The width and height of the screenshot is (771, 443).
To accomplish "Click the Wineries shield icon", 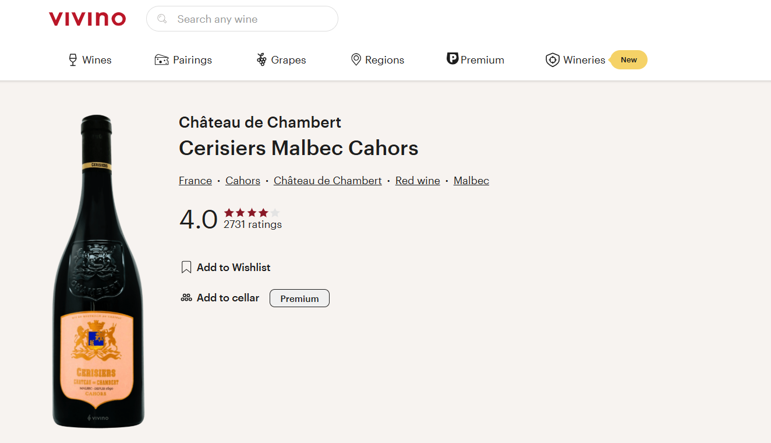I will click(552, 60).
